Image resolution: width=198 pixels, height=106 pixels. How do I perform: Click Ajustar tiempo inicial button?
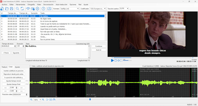[x=13, y=81]
